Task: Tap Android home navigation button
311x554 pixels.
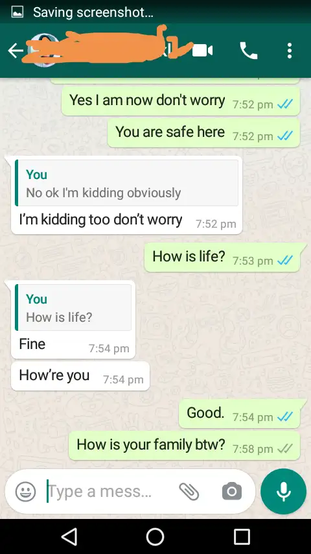Action: point(155,537)
